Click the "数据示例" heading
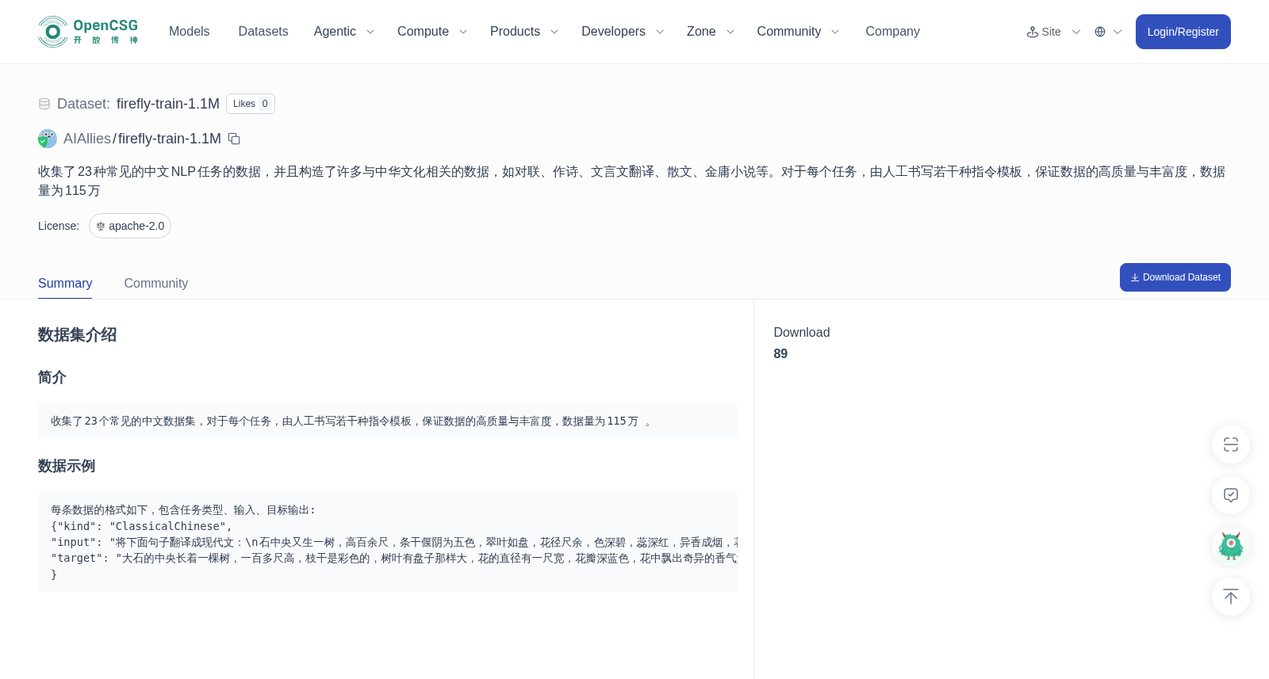Image resolution: width=1269 pixels, height=679 pixels. point(67,467)
